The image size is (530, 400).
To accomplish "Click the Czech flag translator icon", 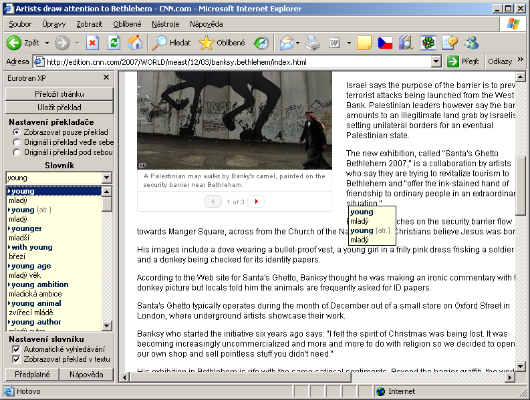I will point(385,43).
